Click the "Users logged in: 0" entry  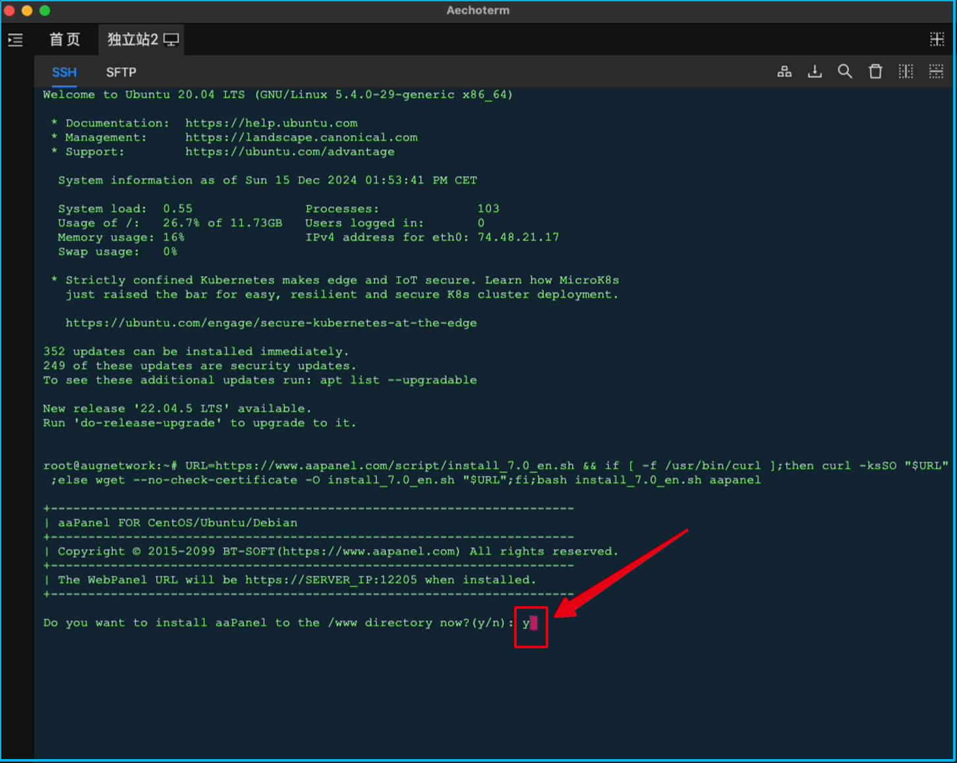pos(395,223)
